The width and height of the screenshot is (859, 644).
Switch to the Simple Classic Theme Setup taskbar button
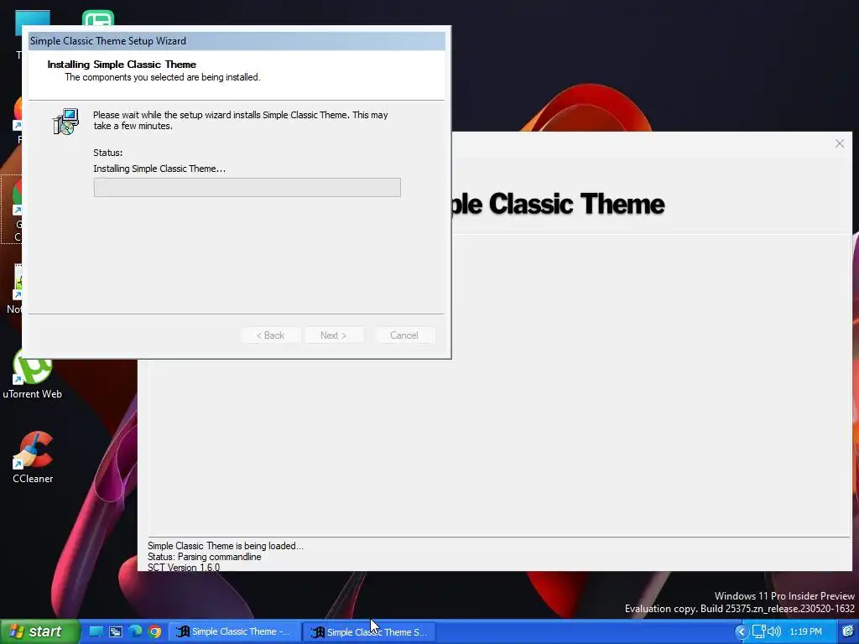[x=369, y=631]
